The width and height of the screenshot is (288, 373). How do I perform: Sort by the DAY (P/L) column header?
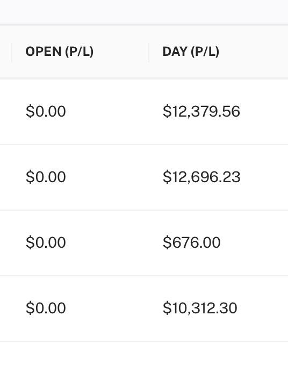pos(191,52)
